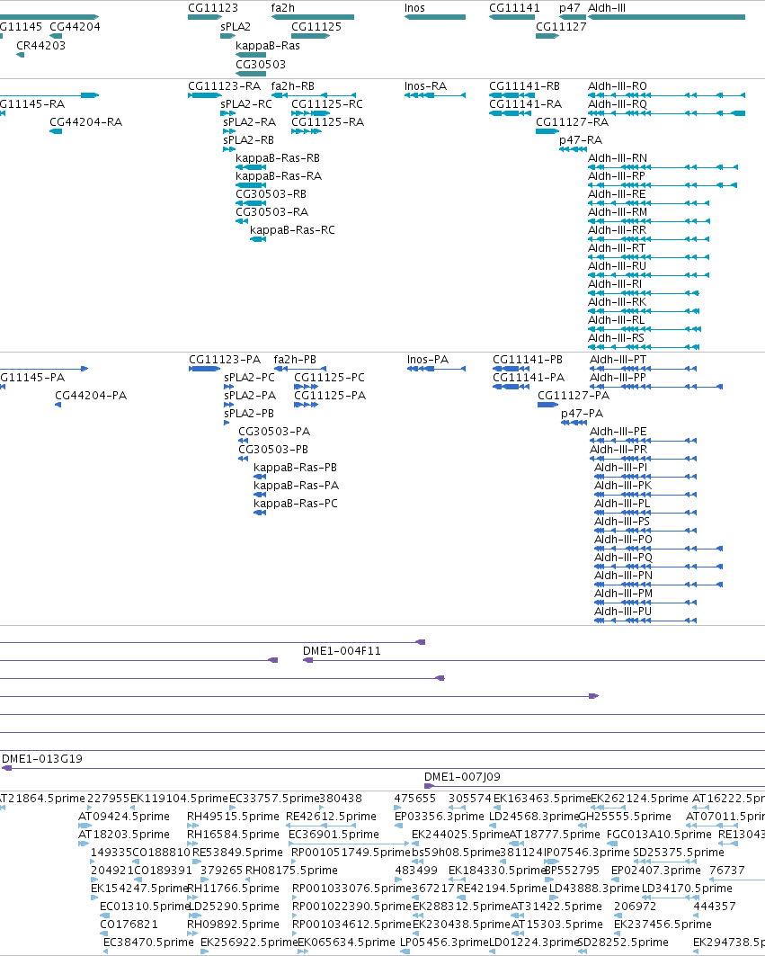The image size is (765, 956).
Task: Click the CG30503-RB transcript label
Action: (x=271, y=194)
